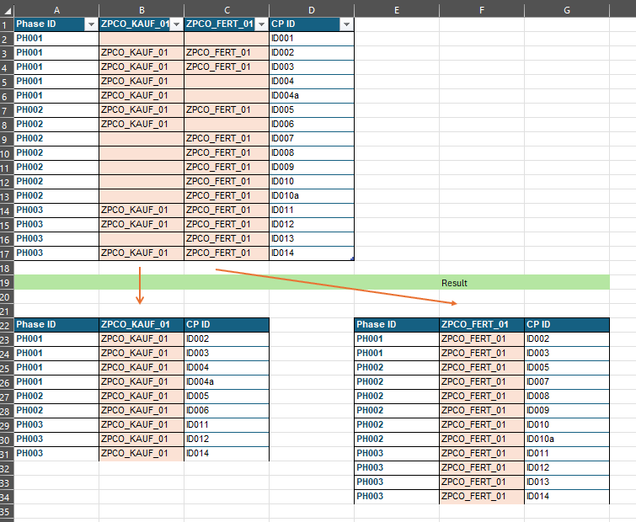Click PH003 in row 34
The width and height of the screenshot is (636, 522).
tap(397, 496)
